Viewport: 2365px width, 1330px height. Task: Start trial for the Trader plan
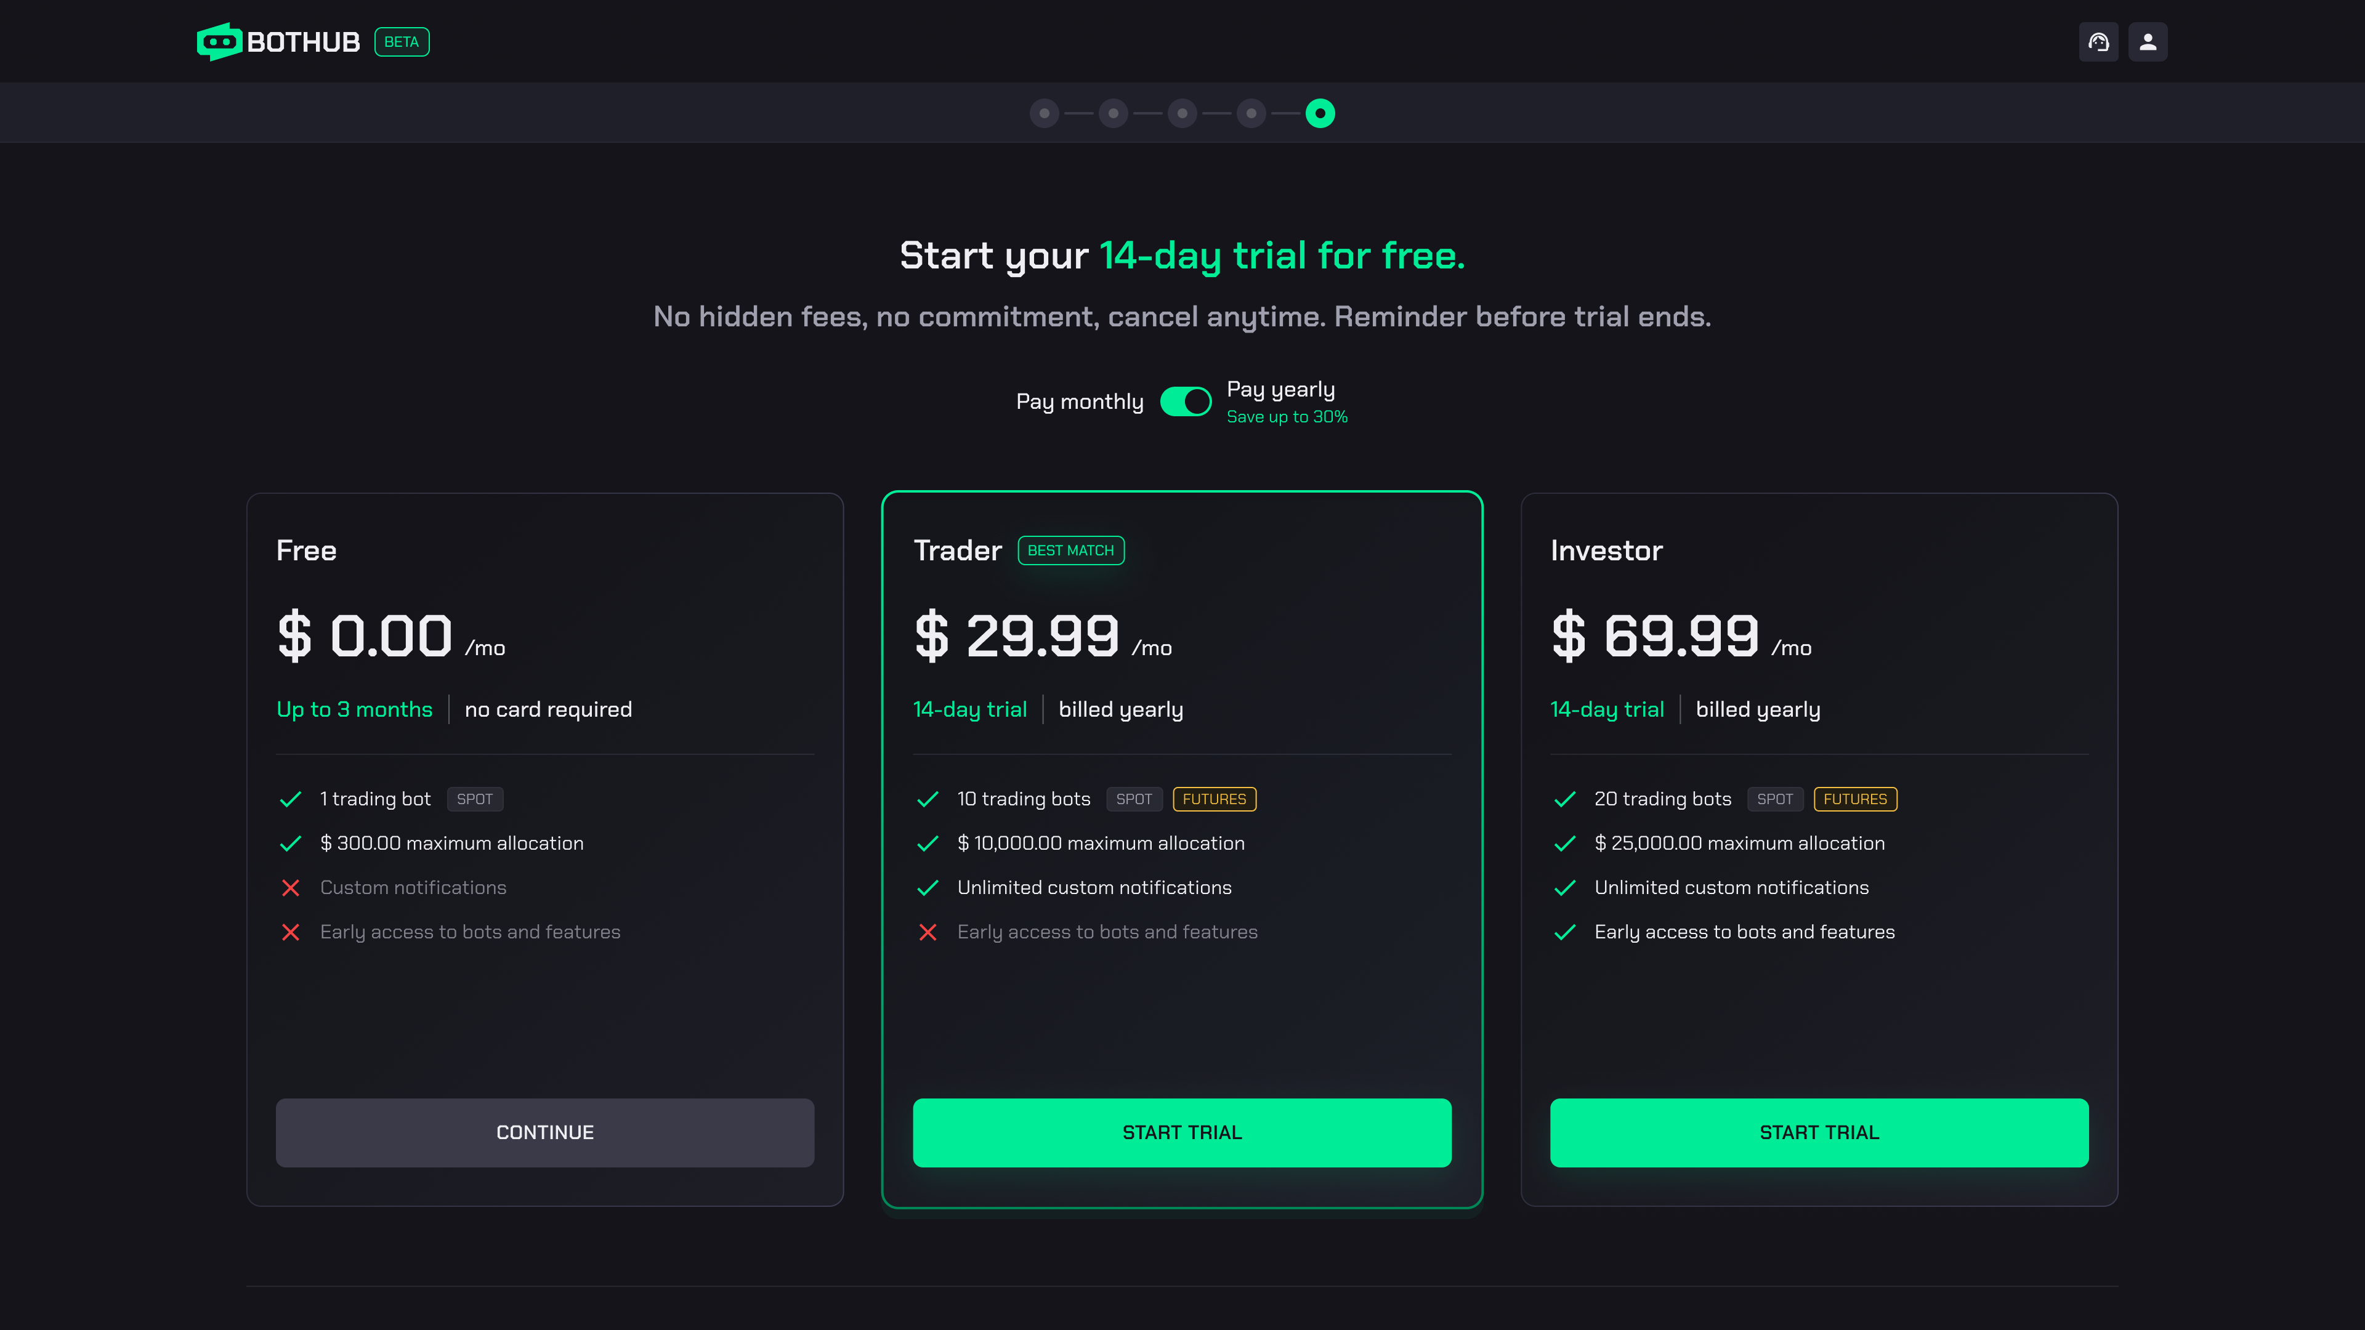pyautogui.click(x=1182, y=1133)
